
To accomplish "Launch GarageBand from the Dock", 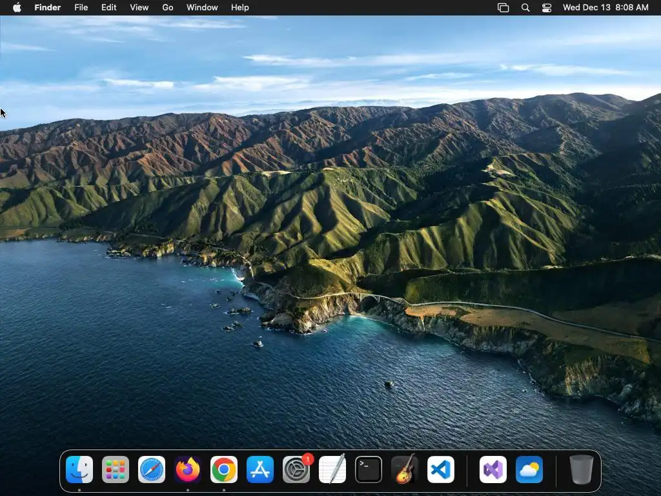I will [405, 470].
